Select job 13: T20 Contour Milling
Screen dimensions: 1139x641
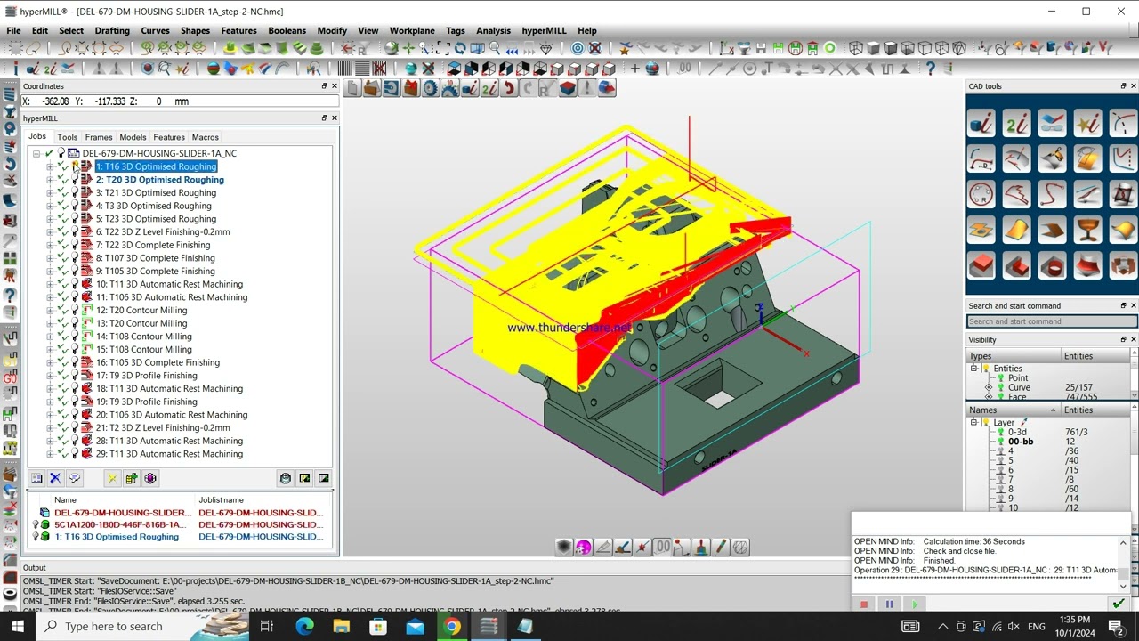tap(141, 323)
